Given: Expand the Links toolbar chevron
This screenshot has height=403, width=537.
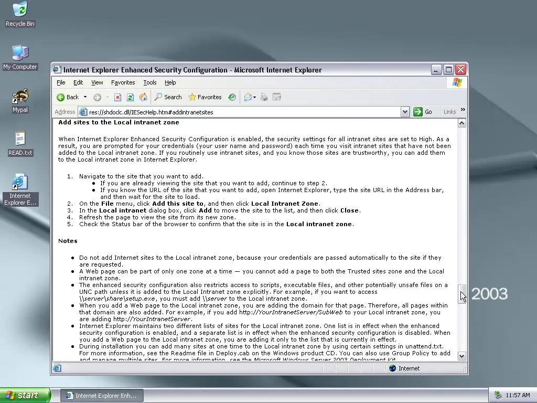Looking at the screenshot, I should tap(463, 110).
